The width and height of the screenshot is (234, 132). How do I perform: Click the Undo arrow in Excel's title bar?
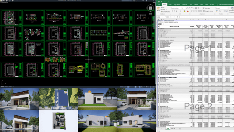[162, 1]
